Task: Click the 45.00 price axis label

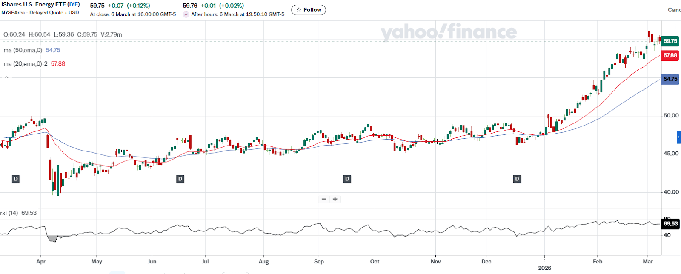Action: point(671,154)
